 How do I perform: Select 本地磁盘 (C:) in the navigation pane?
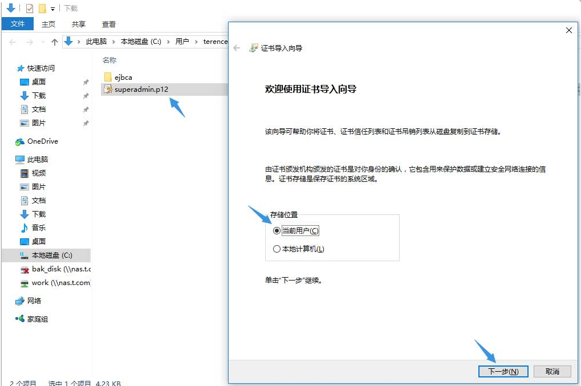pyautogui.click(x=46, y=255)
